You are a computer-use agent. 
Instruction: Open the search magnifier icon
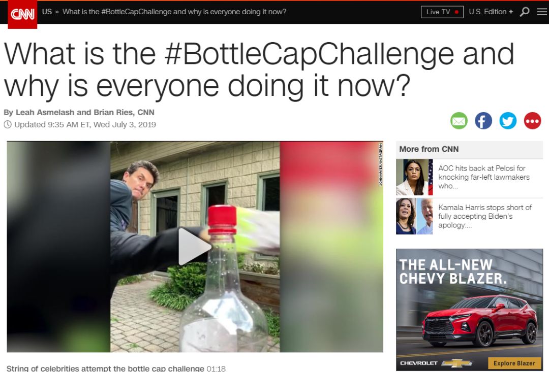point(525,12)
